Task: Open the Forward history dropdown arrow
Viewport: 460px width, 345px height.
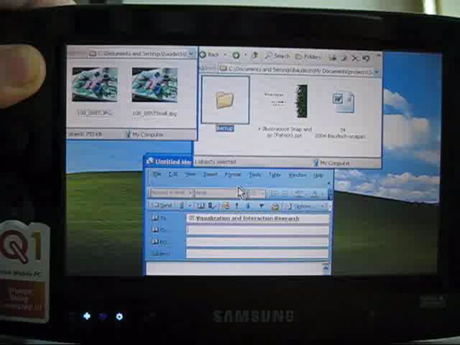Action: click(245, 56)
